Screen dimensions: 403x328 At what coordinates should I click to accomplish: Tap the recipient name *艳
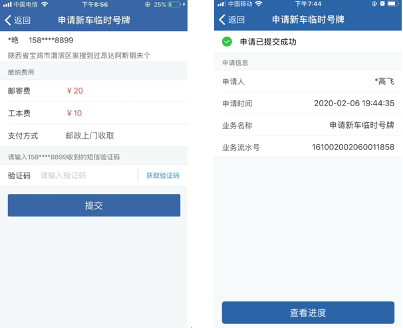[x=13, y=41]
